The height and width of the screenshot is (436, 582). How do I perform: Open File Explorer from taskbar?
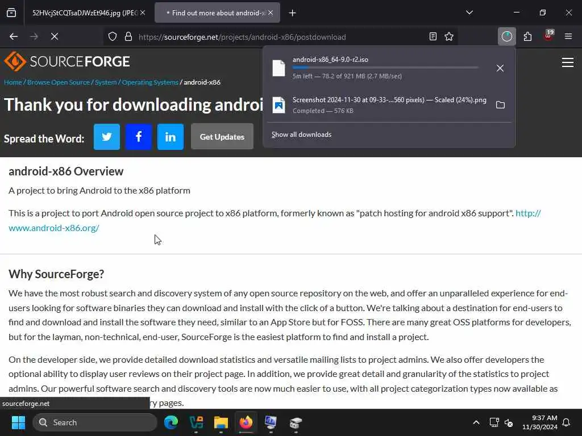tap(221, 422)
